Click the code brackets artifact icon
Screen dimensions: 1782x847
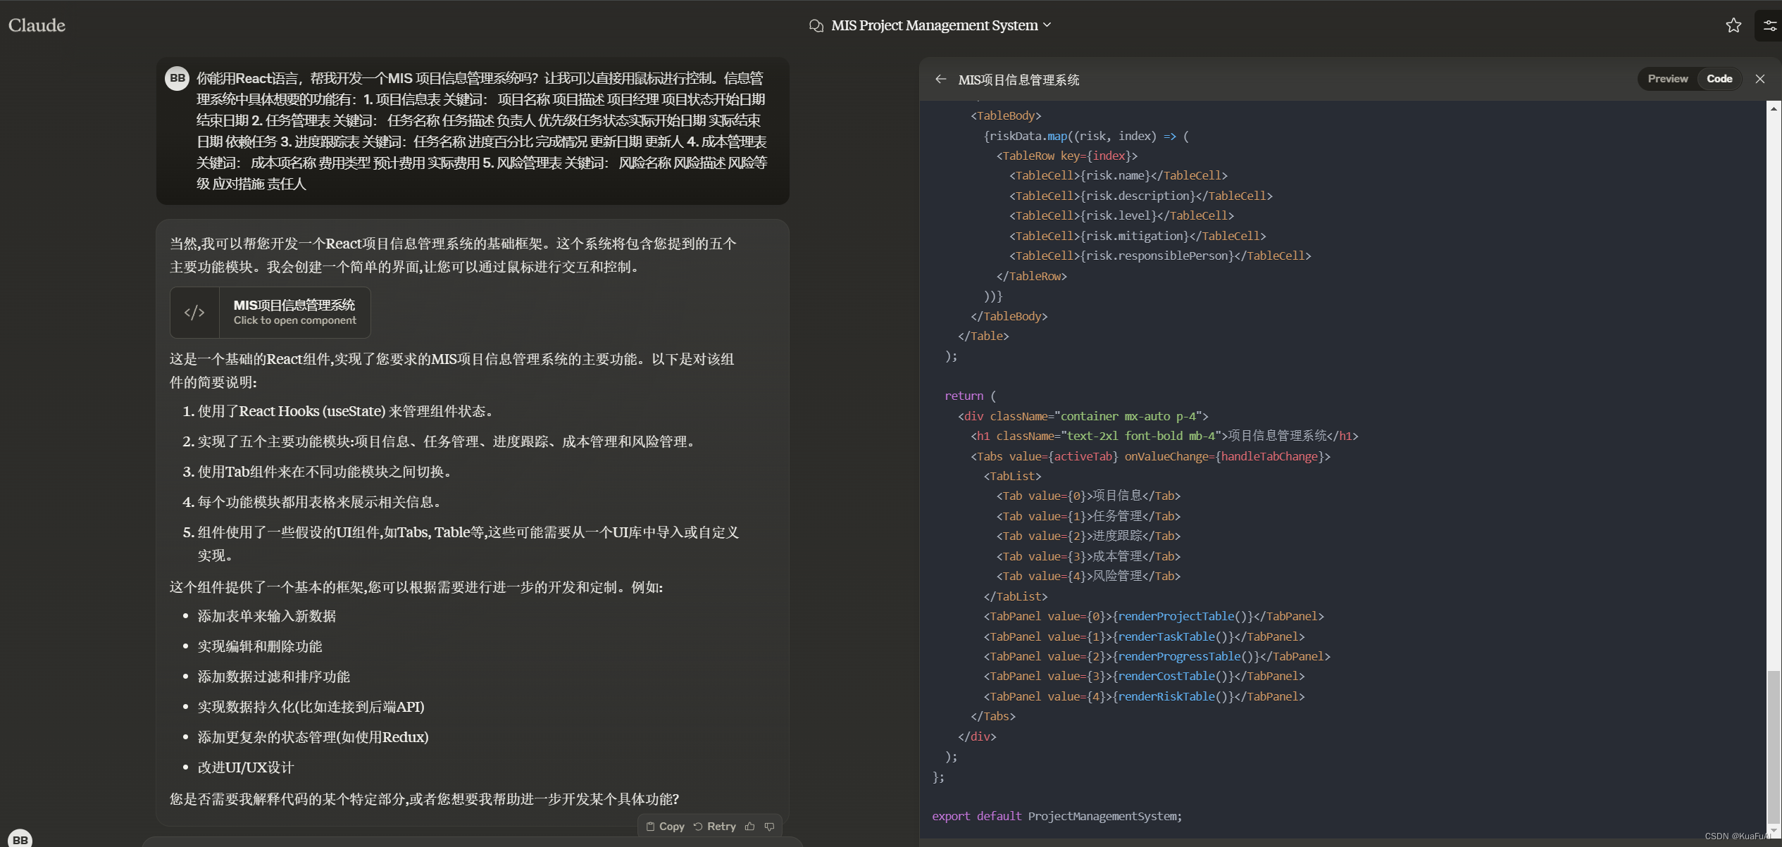coord(194,312)
